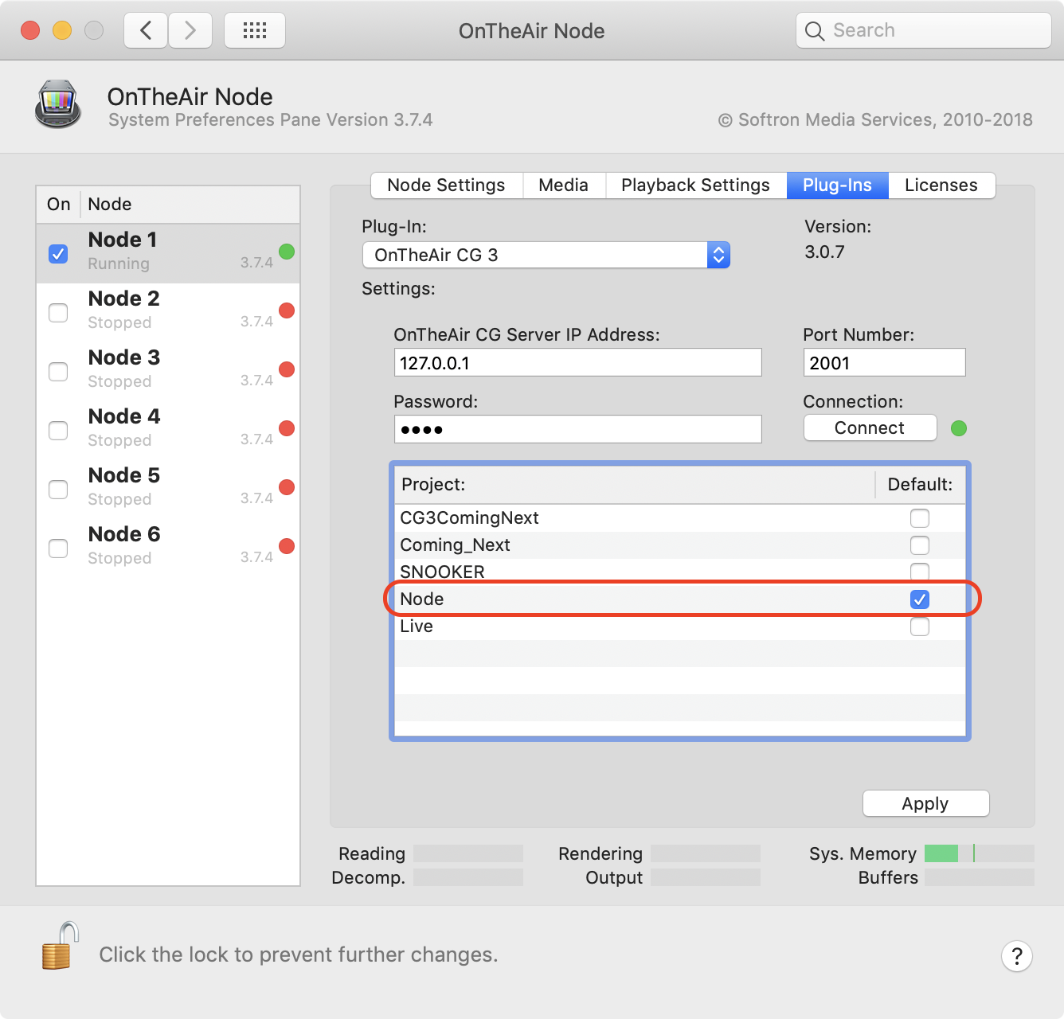Enable the Node 5 On checkbox
This screenshot has height=1019, width=1064.
58,490
